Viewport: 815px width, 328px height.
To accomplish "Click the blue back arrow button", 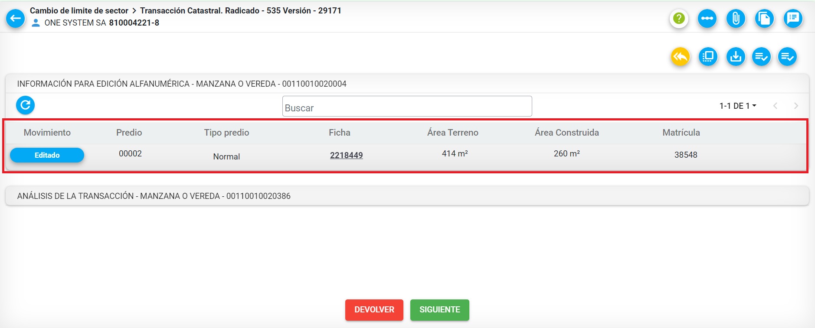I will (x=16, y=18).
